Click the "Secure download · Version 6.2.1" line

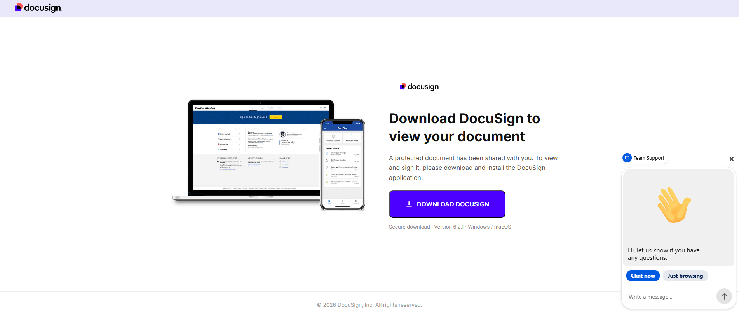click(x=450, y=227)
